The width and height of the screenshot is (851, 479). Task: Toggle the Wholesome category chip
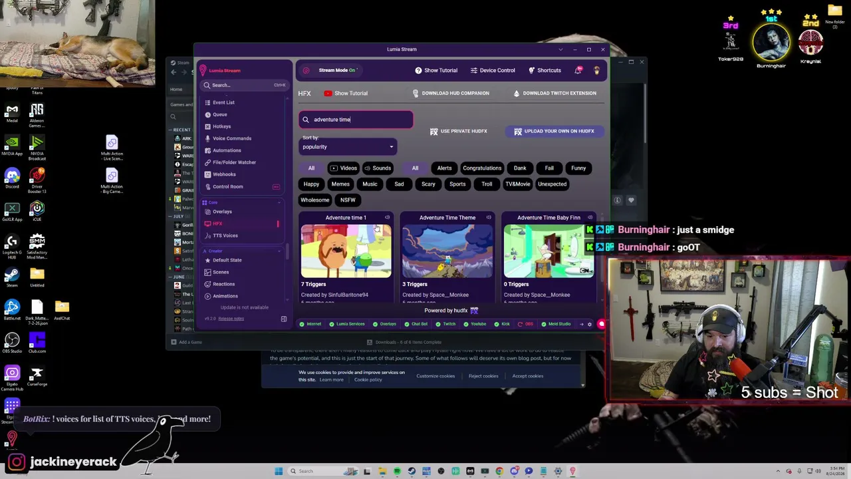[x=315, y=200]
